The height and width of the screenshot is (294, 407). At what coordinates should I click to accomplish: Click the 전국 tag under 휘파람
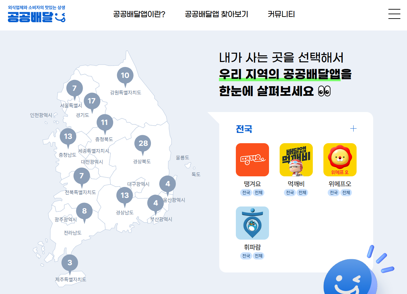point(246,256)
